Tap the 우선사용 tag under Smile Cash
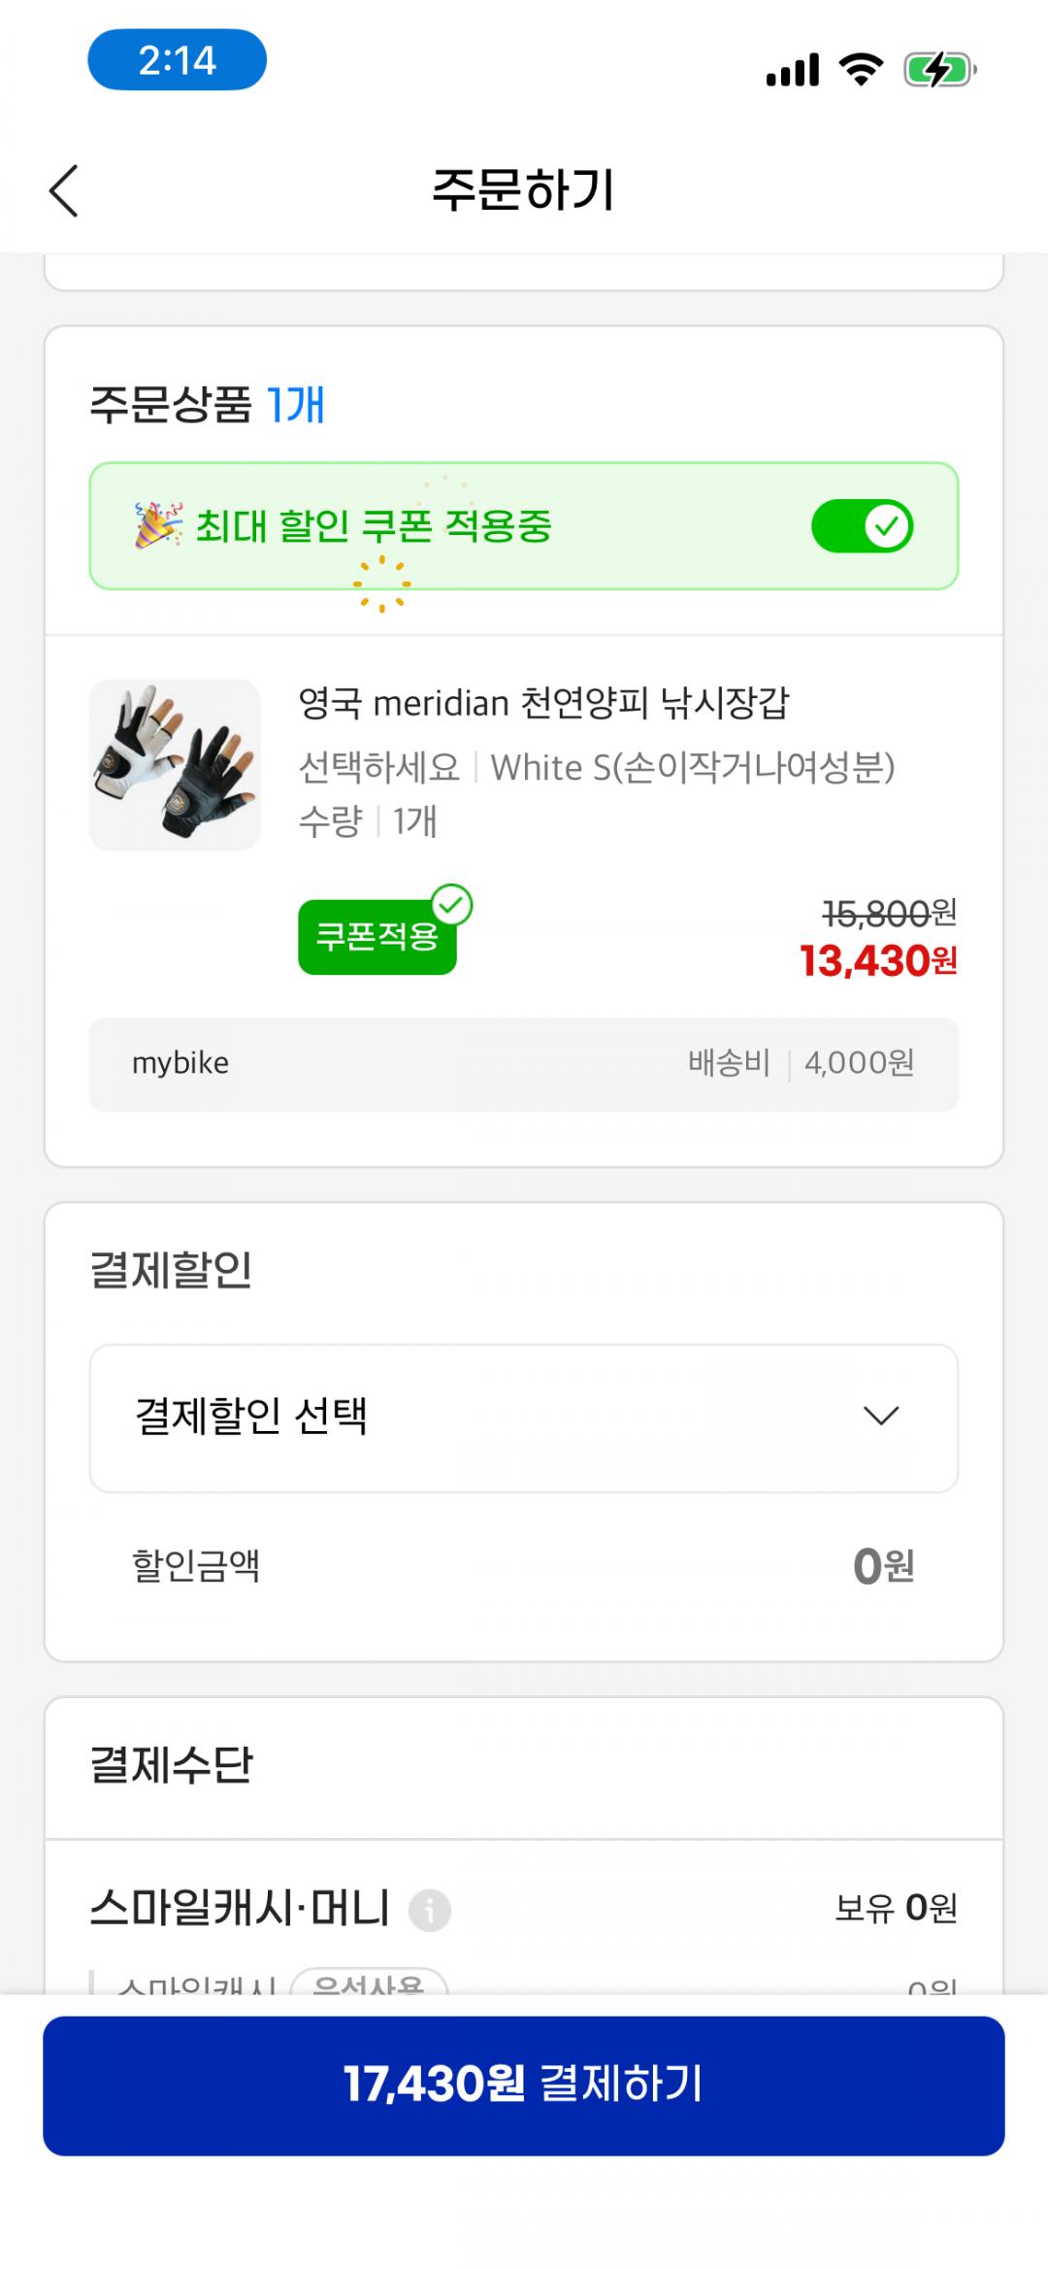This screenshot has height=2269, width=1048. [x=369, y=1983]
